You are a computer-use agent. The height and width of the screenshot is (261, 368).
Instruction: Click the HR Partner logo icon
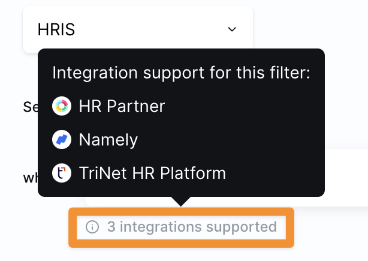pos(61,107)
